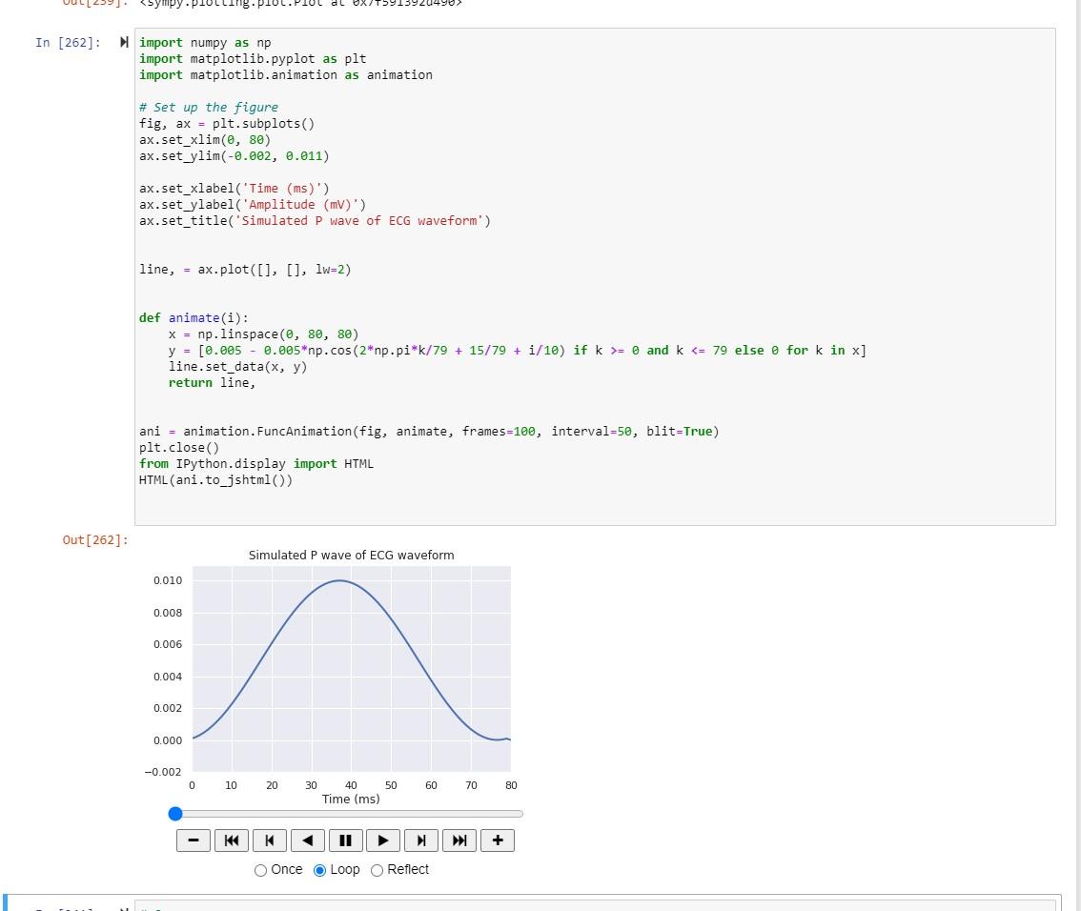Click the run-cell arrow beside In [262]
This screenshot has height=911, width=1081.
click(124, 42)
